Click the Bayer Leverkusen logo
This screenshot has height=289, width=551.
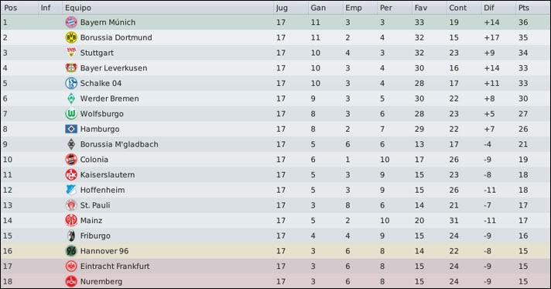point(71,68)
